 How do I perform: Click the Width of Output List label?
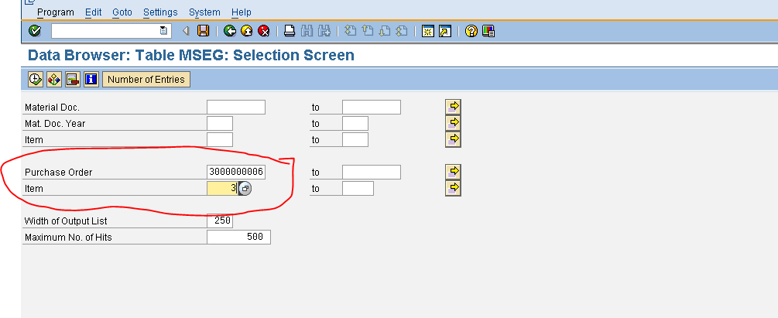66,221
